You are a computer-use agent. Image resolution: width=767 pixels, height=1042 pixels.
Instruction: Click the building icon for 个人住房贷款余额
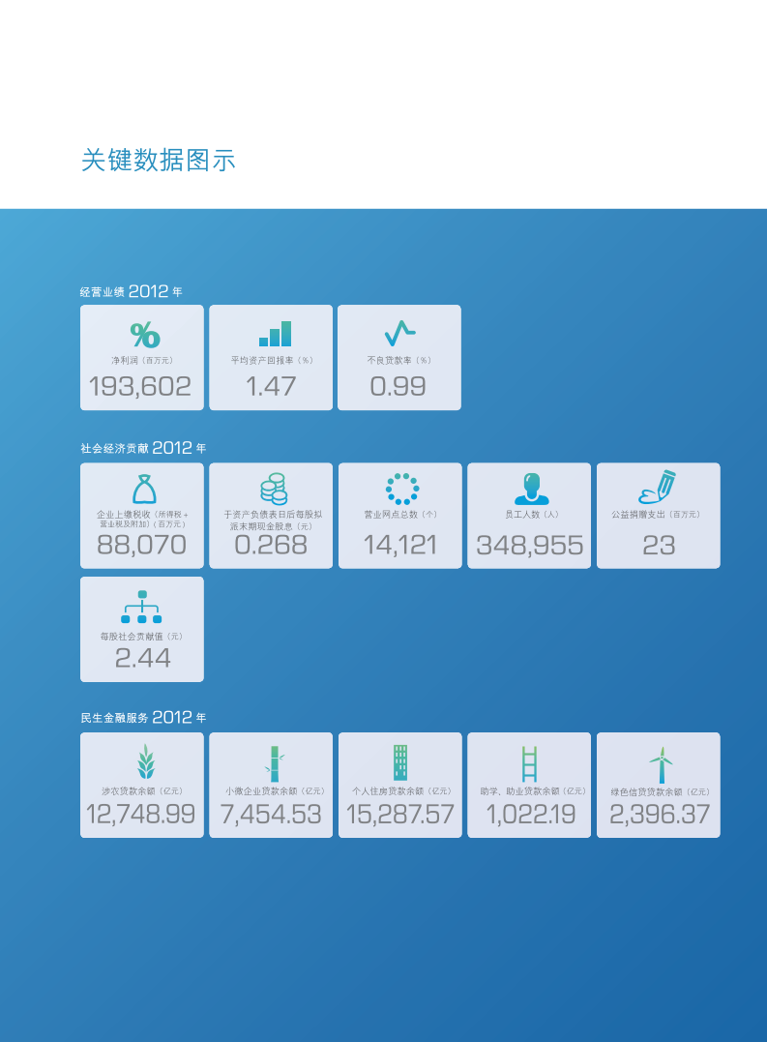[x=400, y=762]
